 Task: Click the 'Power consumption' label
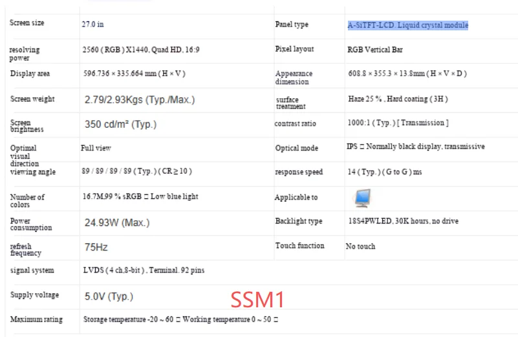pos(31,224)
